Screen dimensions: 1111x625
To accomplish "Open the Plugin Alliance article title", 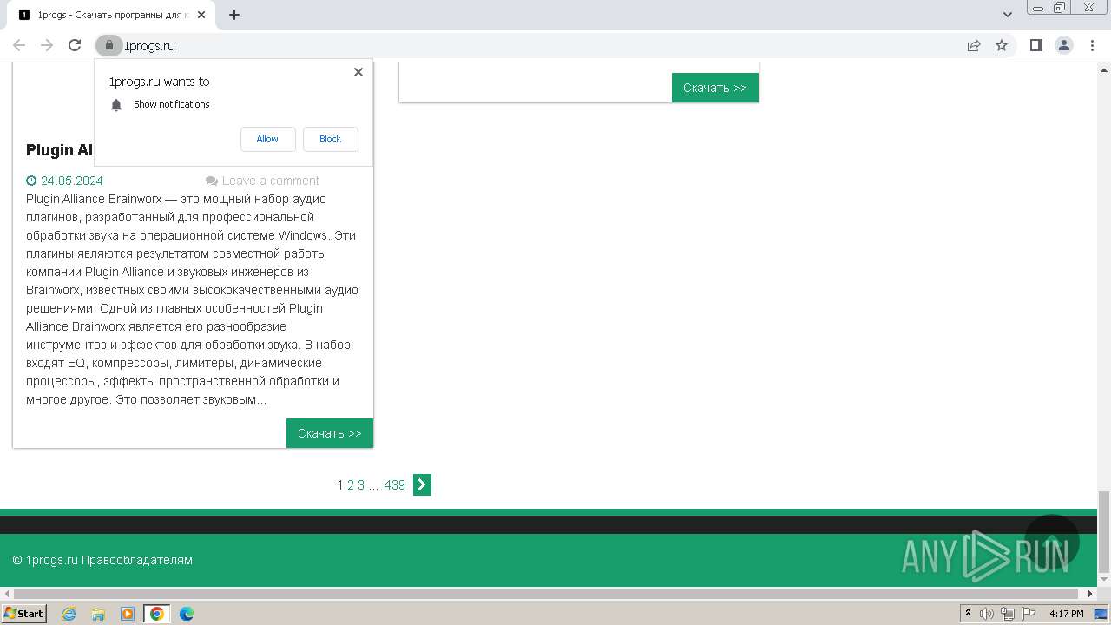I will (59, 149).
